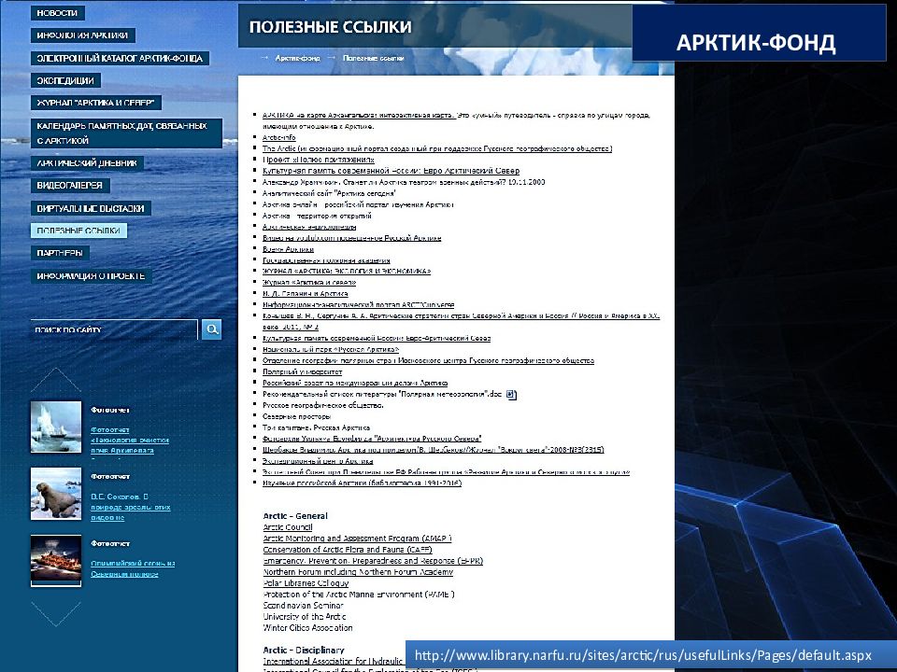Image resolution: width=897 pixels, height=672 pixels.
Task: Click the Scandinavian Seminar entry
Action: coord(303,605)
